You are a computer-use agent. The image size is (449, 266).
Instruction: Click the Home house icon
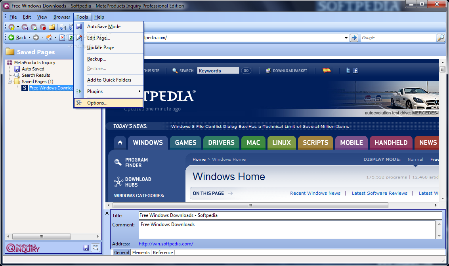click(x=49, y=38)
